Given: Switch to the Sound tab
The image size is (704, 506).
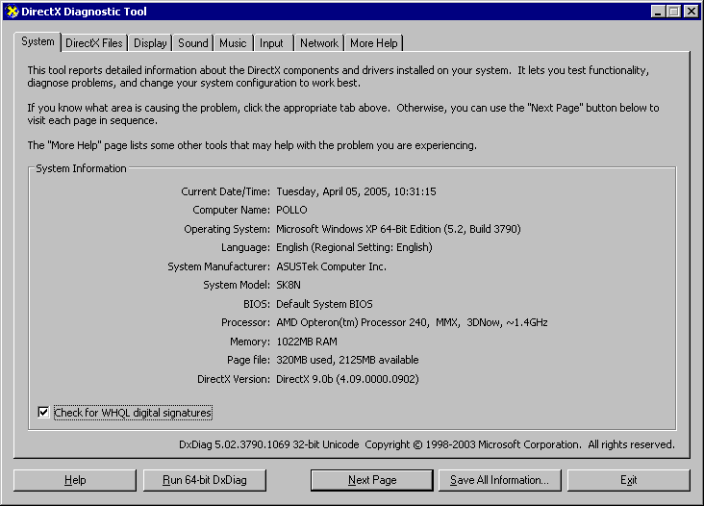Looking at the screenshot, I should [x=193, y=43].
